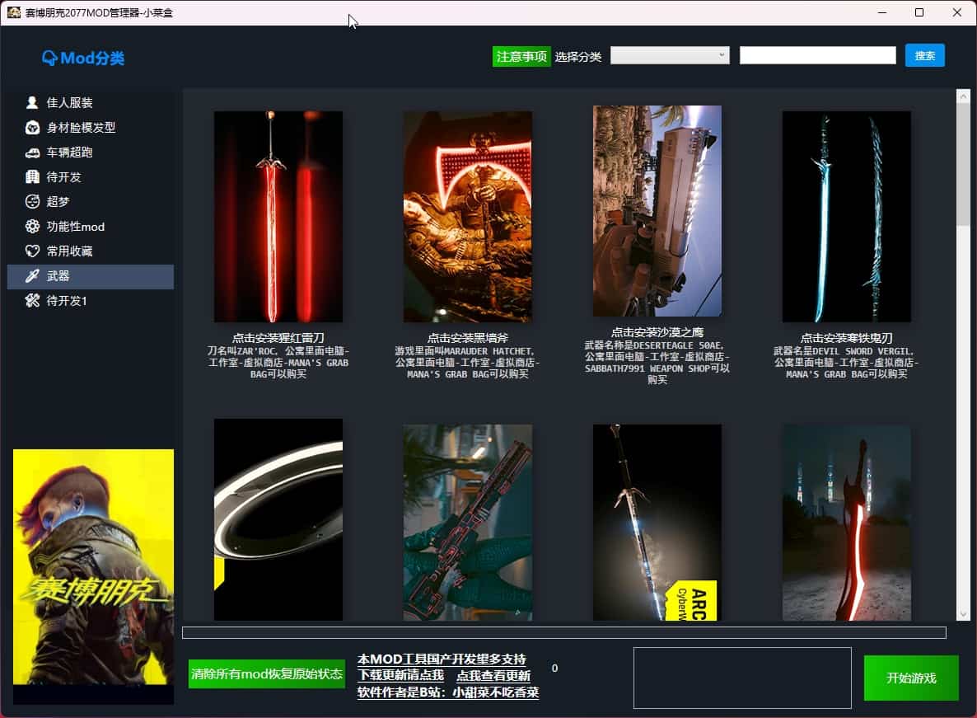The height and width of the screenshot is (718, 977).
Task: Click the gear icon beside 功能性mod
Action: (x=32, y=227)
